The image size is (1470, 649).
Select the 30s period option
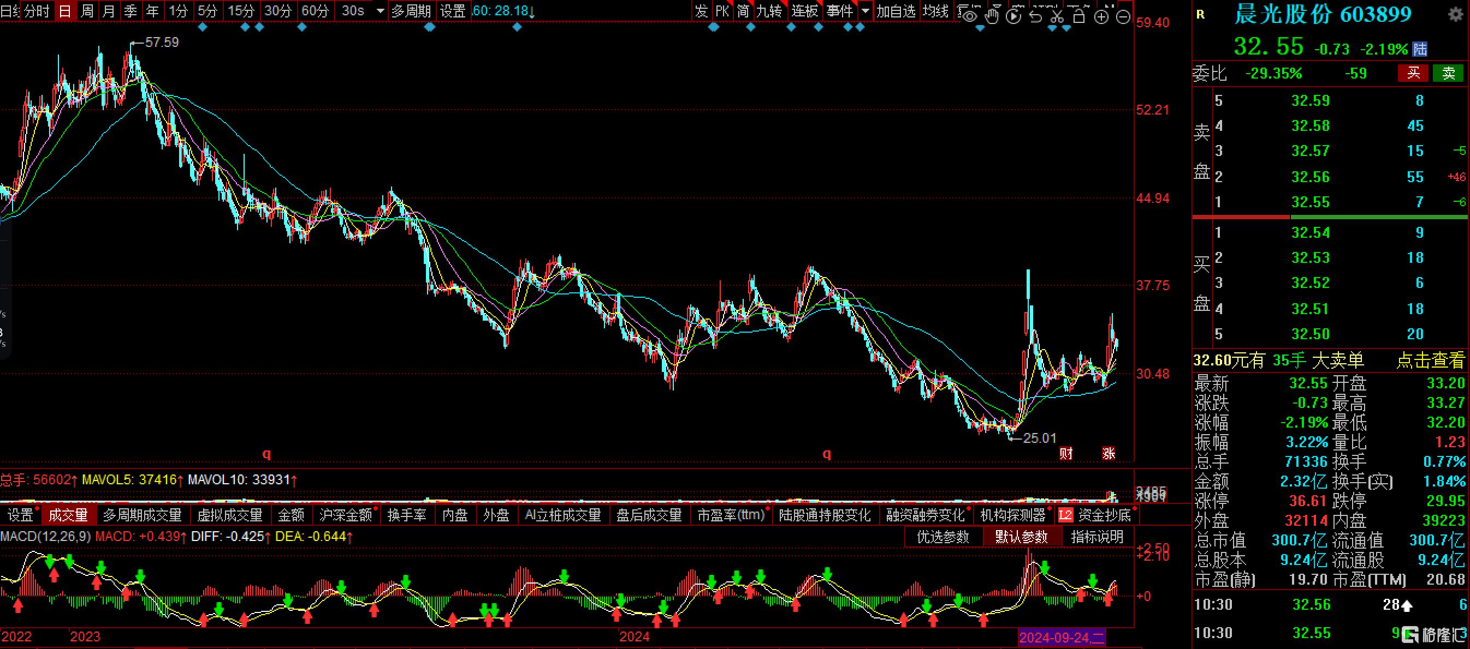coord(353,11)
